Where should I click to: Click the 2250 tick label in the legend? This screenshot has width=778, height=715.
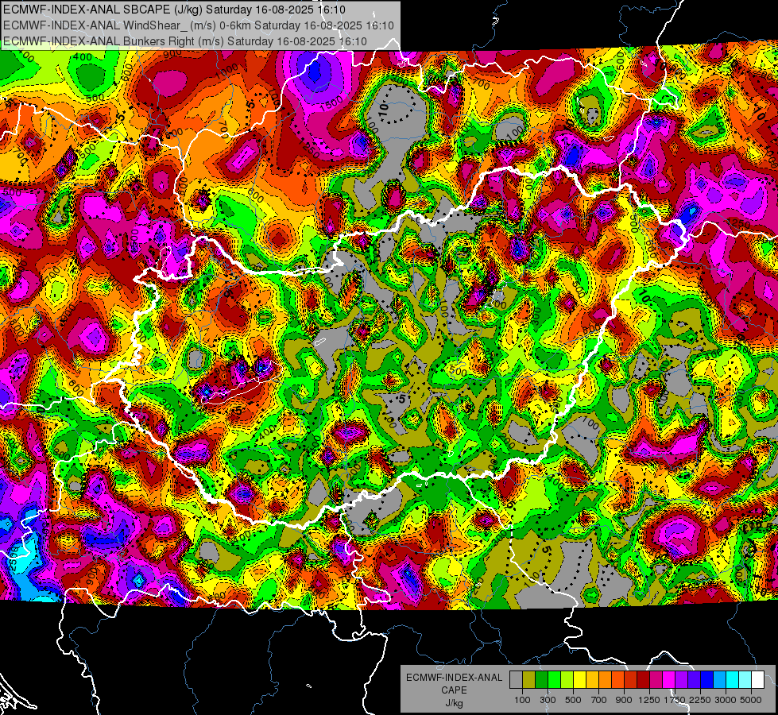700,700
